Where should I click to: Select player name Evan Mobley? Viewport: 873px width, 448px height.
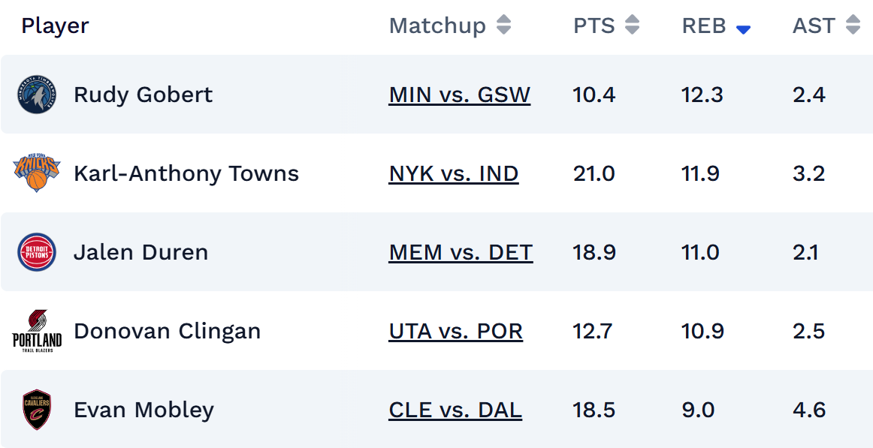tap(143, 410)
